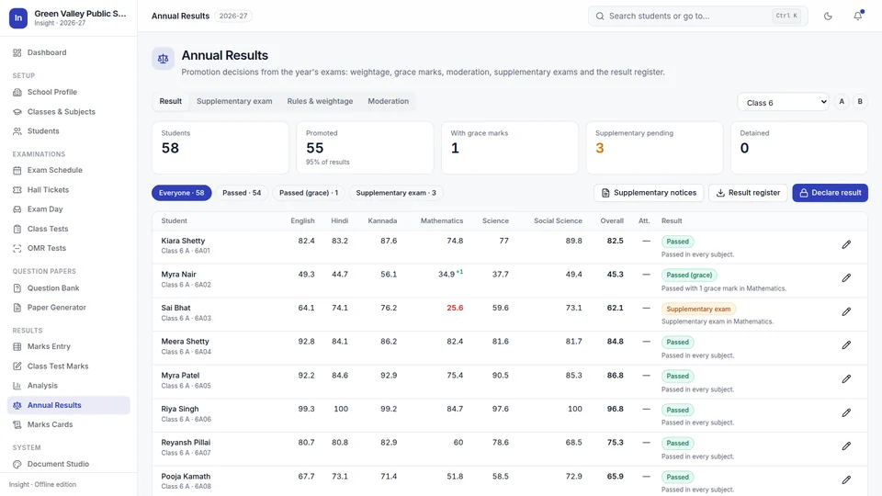Image resolution: width=882 pixels, height=496 pixels.
Task: Click the Class Test Marks edit icon
Action: tap(17, 366)
